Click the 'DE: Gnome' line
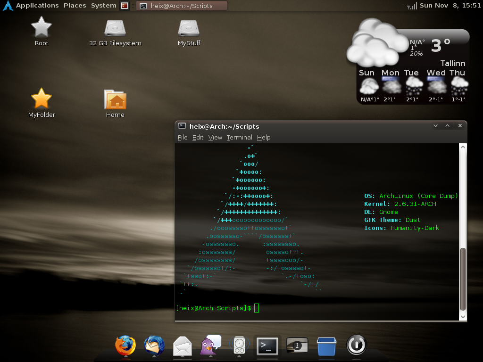Image resolution: width=483 pixels, height=362 pixels. point(381,212)
